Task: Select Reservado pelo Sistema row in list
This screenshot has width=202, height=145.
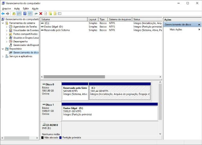Action: coord(101,30)
